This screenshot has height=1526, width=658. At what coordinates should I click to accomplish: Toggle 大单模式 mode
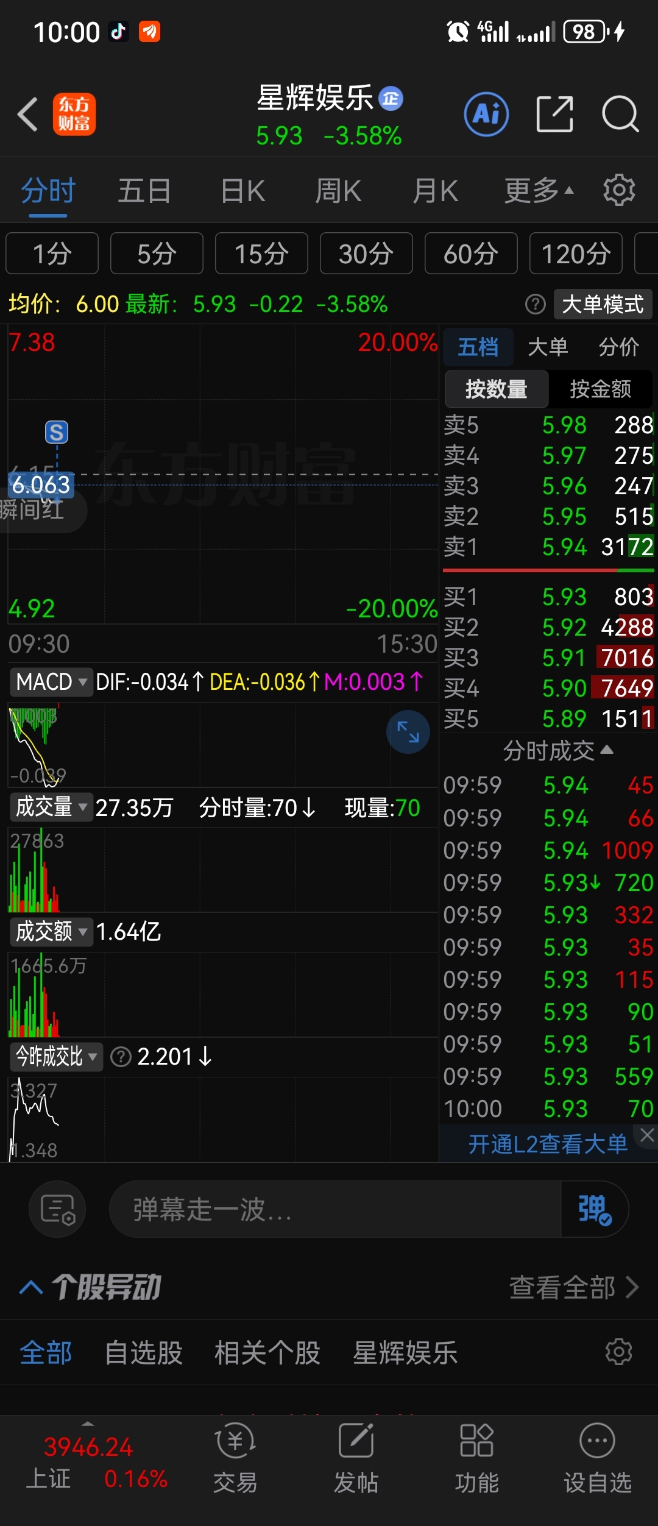(603, 303)
